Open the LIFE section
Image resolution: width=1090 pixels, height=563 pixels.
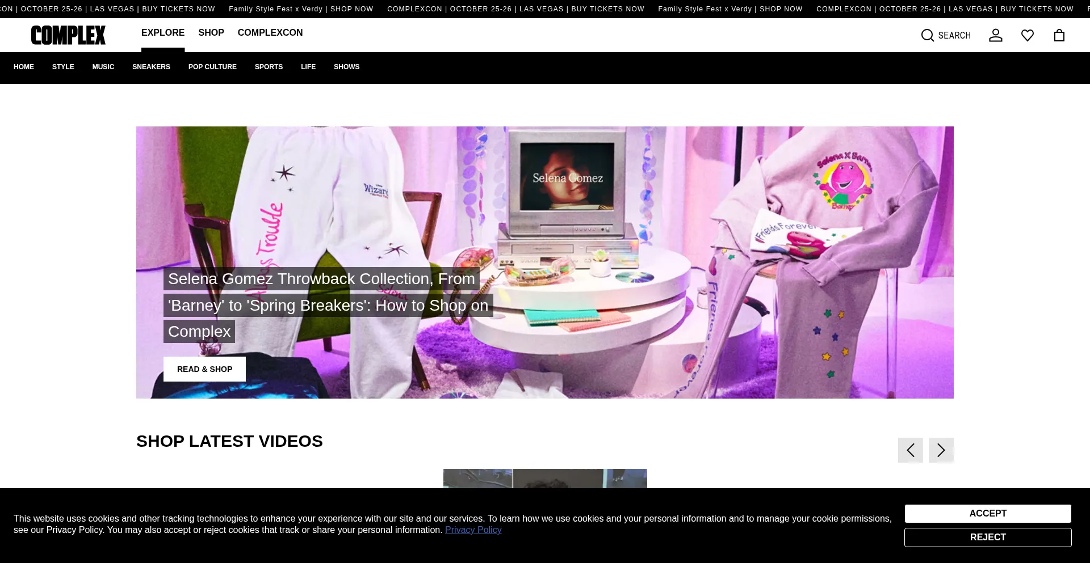coord(308,67)
